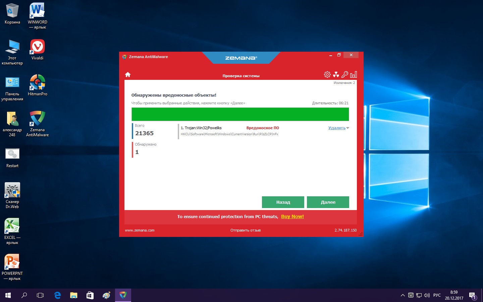Open the www.zemana.com link
Screen dimensions: 483x302
[140, 230]
